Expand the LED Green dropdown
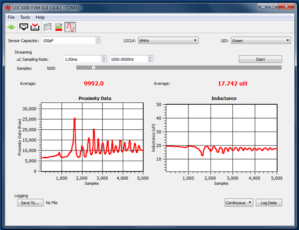Screen dimensions: 299x230 click(260, 41)
